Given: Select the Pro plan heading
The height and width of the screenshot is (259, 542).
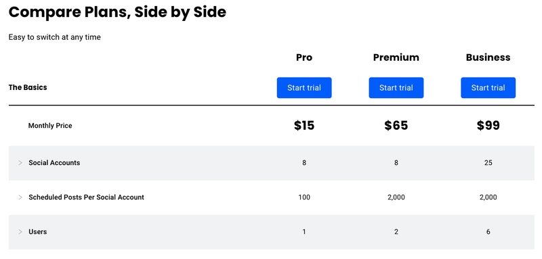Looking at the screenshot, I should 304,57.
